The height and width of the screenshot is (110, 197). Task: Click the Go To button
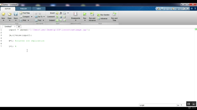click(39, 16)
